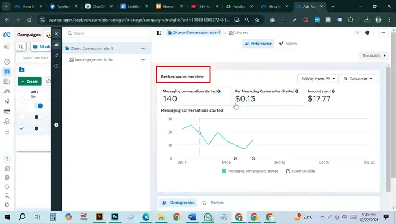
Task: Click the green Create button
Action: pyautogui.click(x=29, y=82)
